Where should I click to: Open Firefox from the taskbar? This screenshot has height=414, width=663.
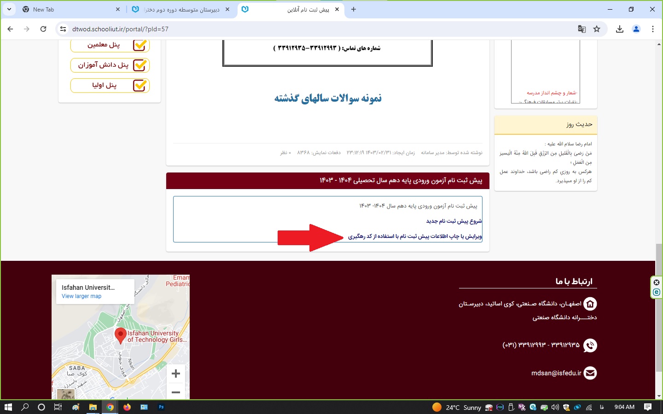click(x=127, y=407)
